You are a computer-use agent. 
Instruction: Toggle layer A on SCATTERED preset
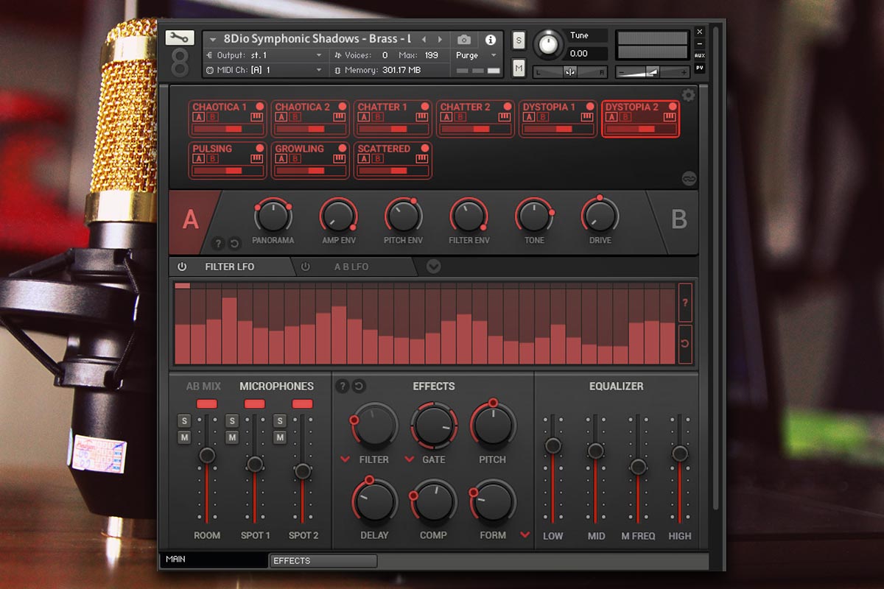pyautogui.click(x=364, y=158)
